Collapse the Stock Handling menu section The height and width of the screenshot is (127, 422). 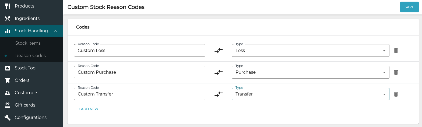[x=55, y=31]
